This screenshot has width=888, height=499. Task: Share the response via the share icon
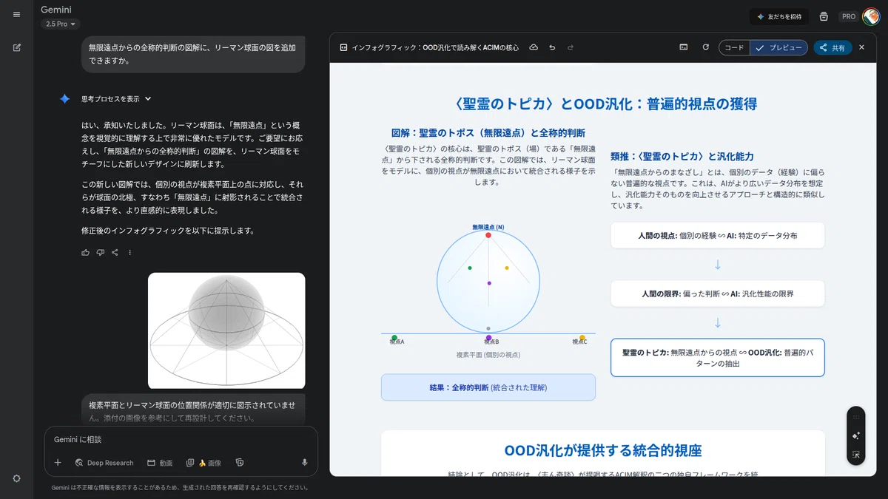pyautogui.click(x=115, y=252)
